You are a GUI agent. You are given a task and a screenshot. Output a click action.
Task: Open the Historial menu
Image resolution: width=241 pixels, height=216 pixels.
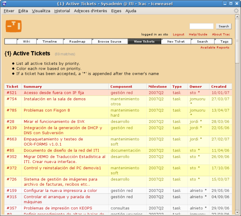point(62,11)
